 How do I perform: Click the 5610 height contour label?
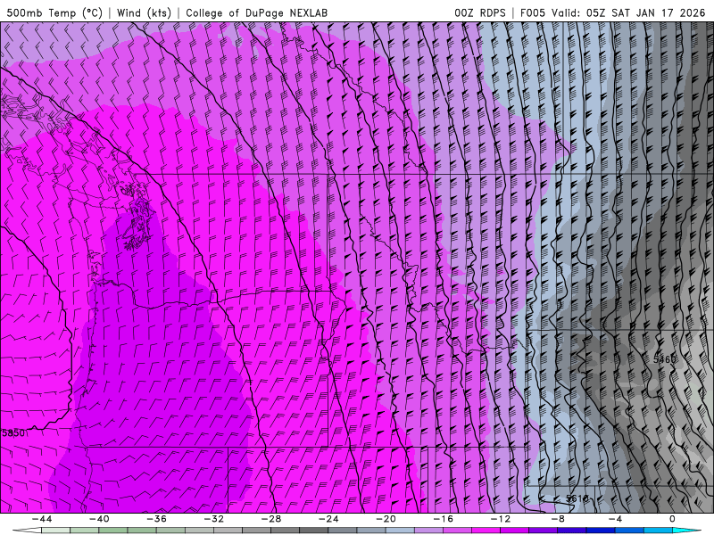(x=577, y=498)
